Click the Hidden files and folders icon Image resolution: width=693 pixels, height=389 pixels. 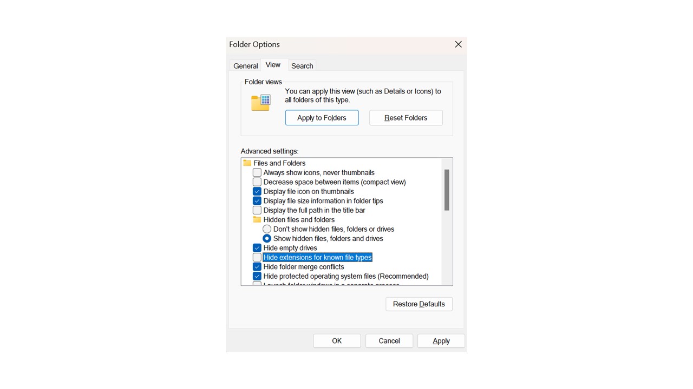(x=257, y=220)
